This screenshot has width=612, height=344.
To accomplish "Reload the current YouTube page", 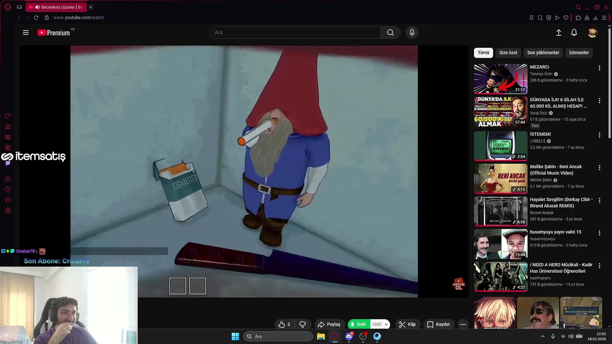I will tap(36, 18).
